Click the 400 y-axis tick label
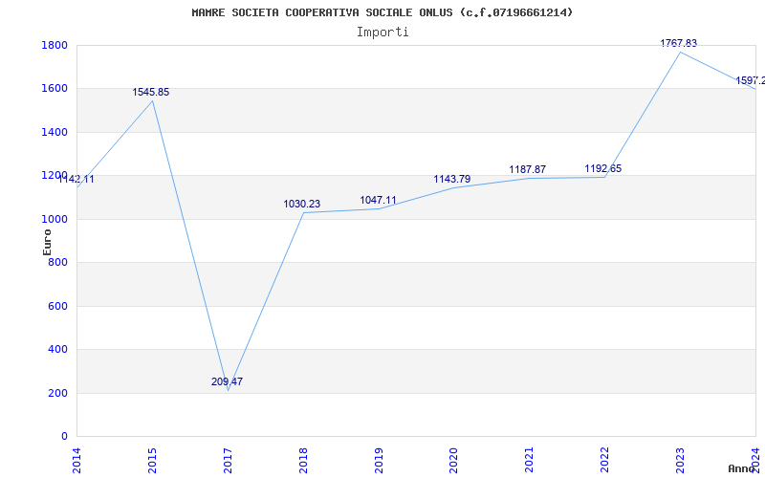Screen dimensions: 765x478 (58, 350)
